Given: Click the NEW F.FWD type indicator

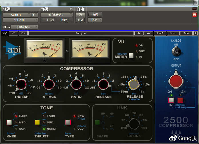Looking at the screenshot, I should (75, 116).
